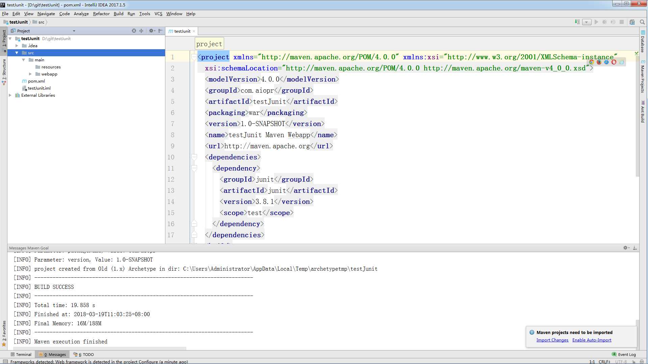Select pom.xml in the project tree
648x364 pixels.
(x=33, y=81)
